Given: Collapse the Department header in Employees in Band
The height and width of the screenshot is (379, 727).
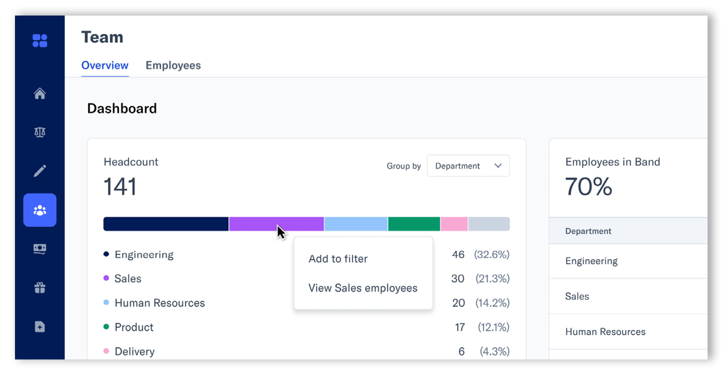Looking at the screenshot, I should (x=588, y=231).
